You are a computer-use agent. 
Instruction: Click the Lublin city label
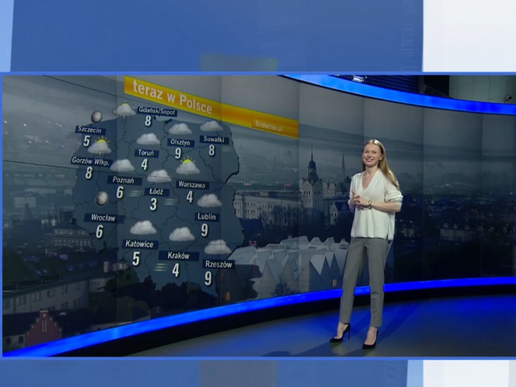206,217
